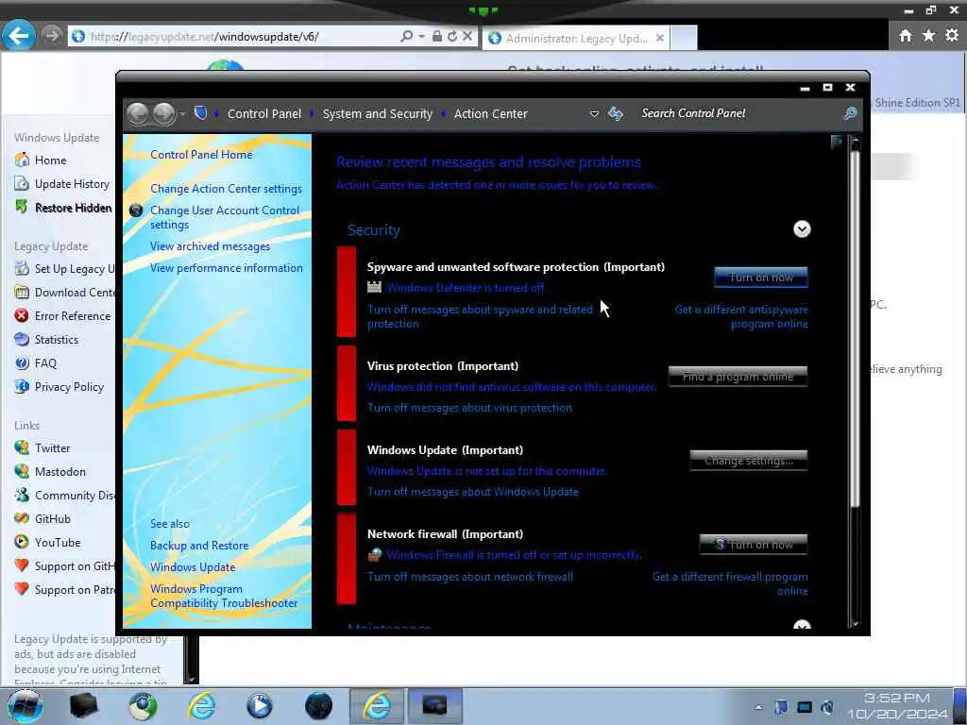The height and width of the screenshot is (725, 967).
Task: Open View archived messages link
Action: pos(211,246)
